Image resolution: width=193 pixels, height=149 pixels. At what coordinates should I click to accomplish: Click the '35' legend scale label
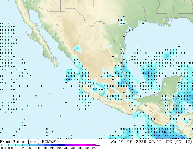click(73, 148)
